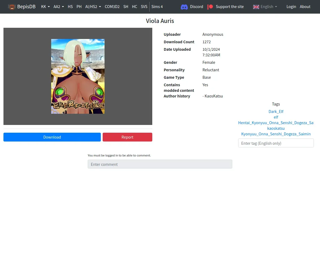Viewport: 320px width, 267px height.
Task: Open the SH section
Action: click(126, 7)
